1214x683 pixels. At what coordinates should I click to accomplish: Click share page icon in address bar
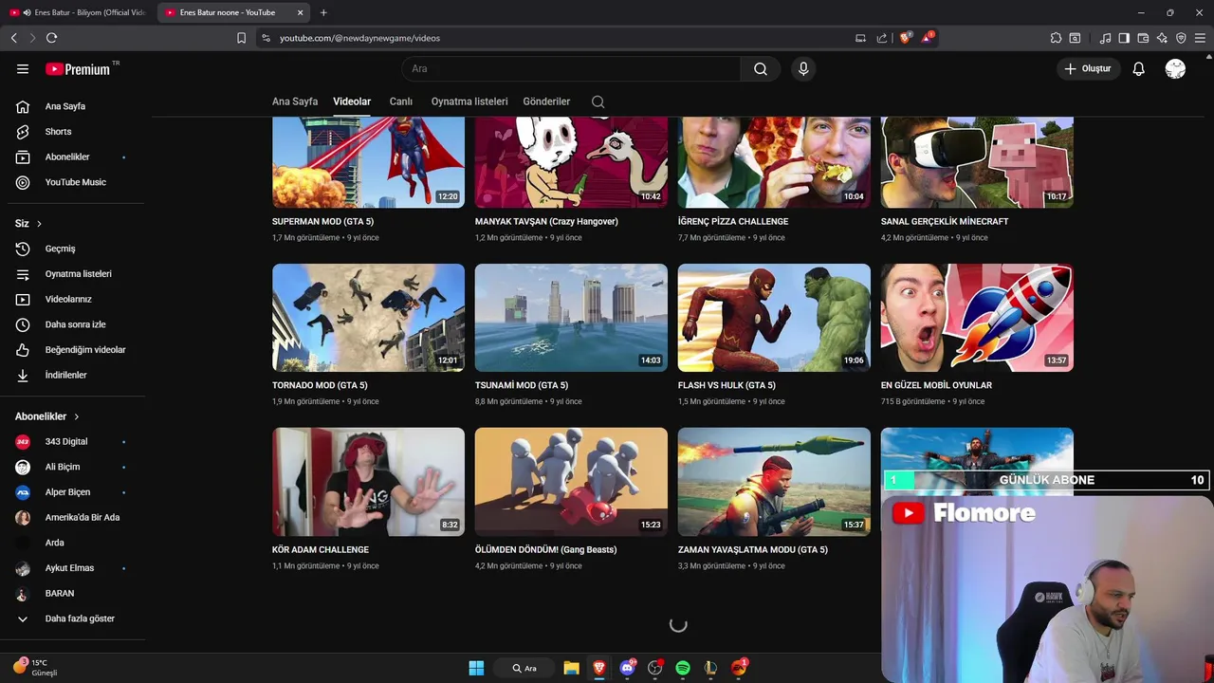882,38
